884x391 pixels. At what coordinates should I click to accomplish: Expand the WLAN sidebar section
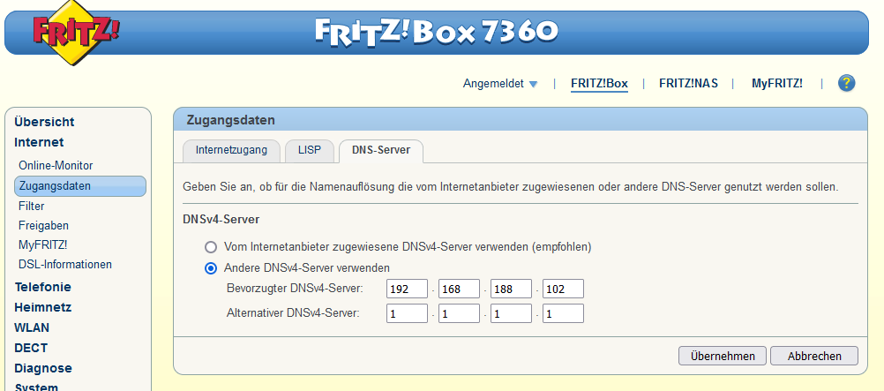(32, 327)
